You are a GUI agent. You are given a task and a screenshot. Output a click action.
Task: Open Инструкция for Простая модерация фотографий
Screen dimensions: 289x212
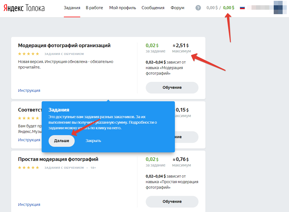(x=29, y=205)
